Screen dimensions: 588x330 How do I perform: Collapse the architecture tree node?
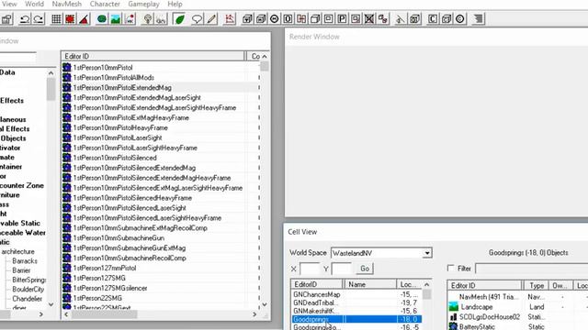(x=17, y=251)
